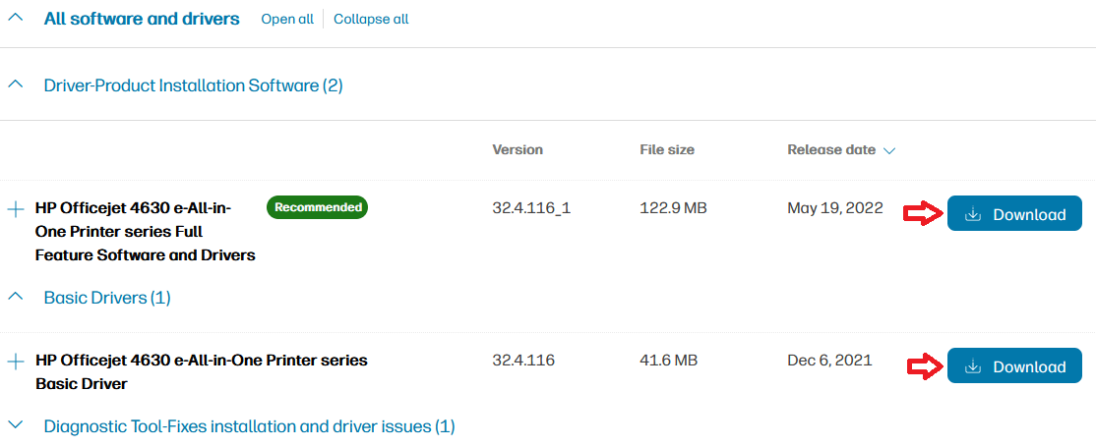This screenshot has width=1096, height=447.
Task: Expand Full Feature Software details with plus icon
Action: tap(15, 209)
